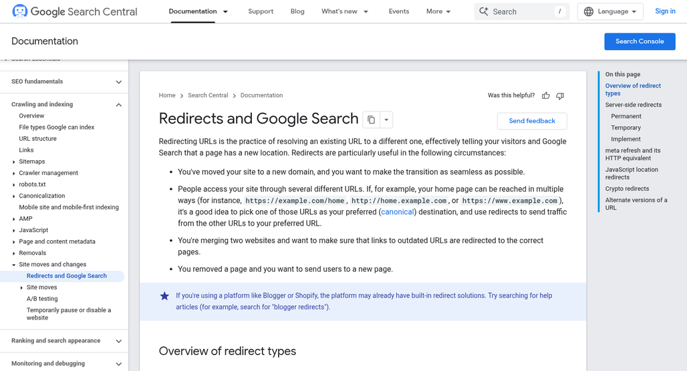Jump to Implement in page outline
Screen dimensions: 687x371
coord(626,139)
